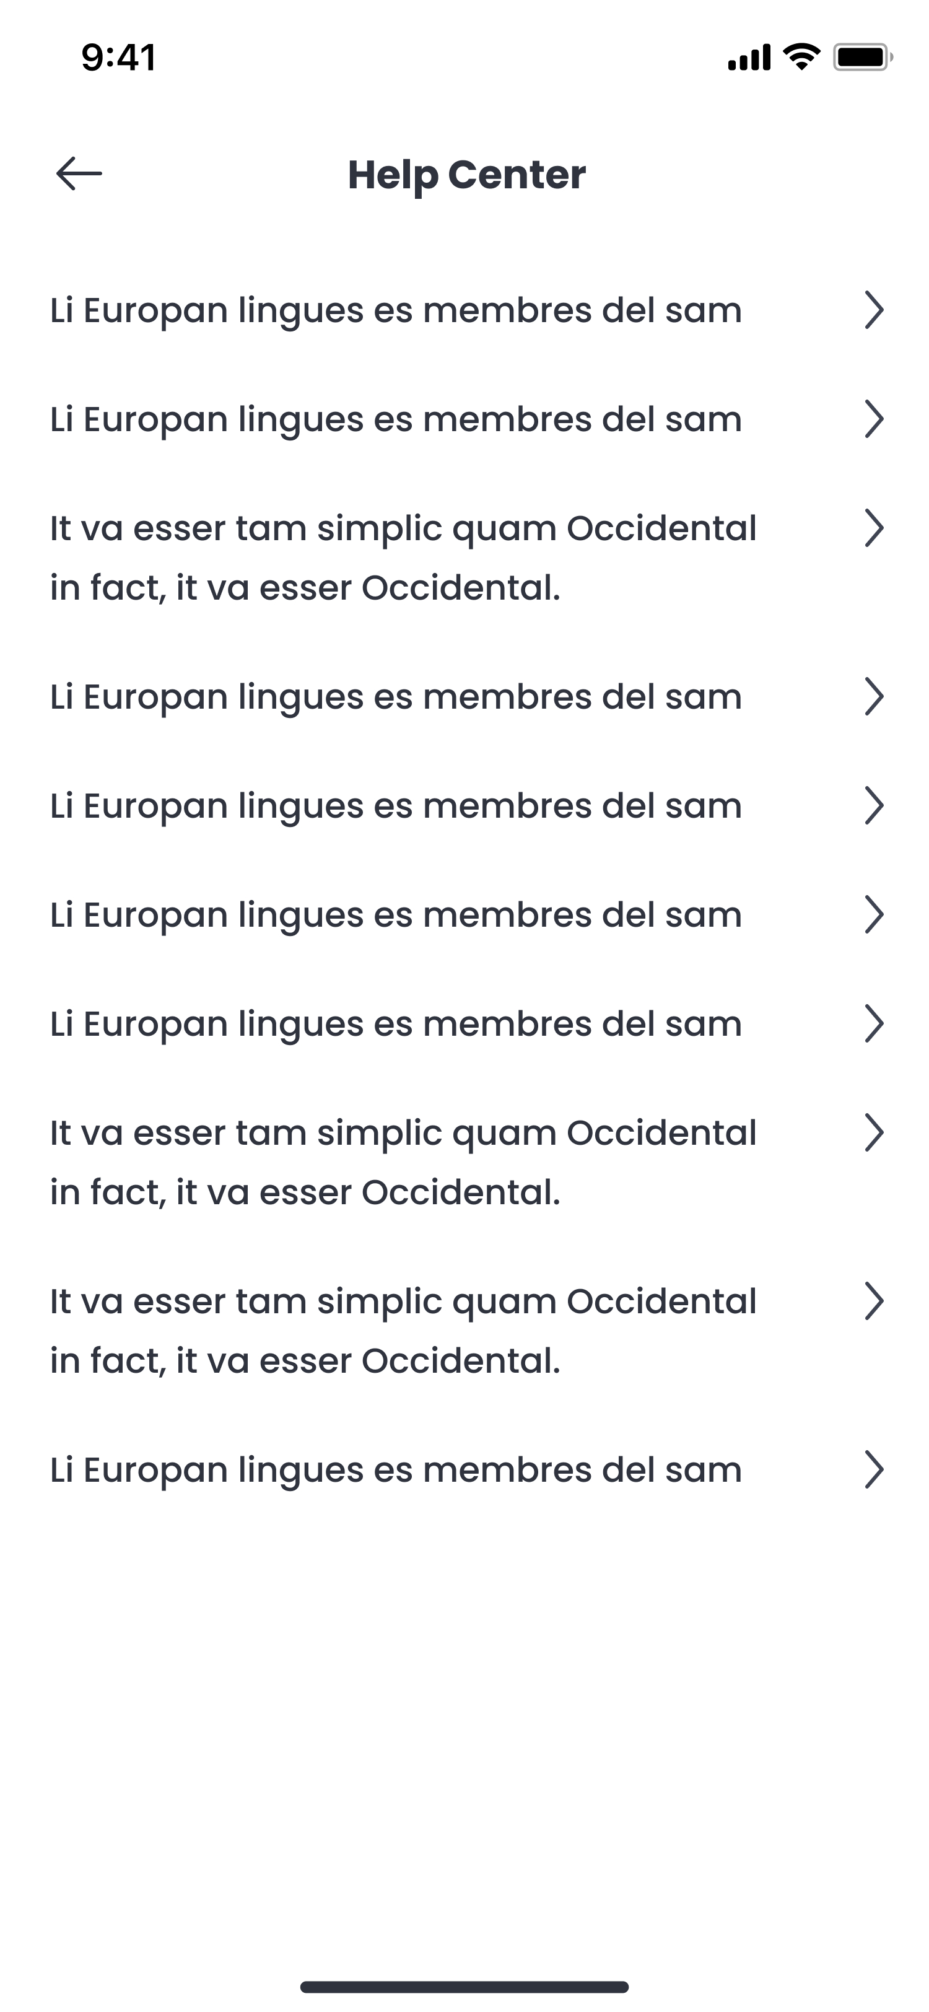Viewport: 929px width, 2012px height.
Task: Tap the chevron on the fifth help item
Action: (874, 806)
